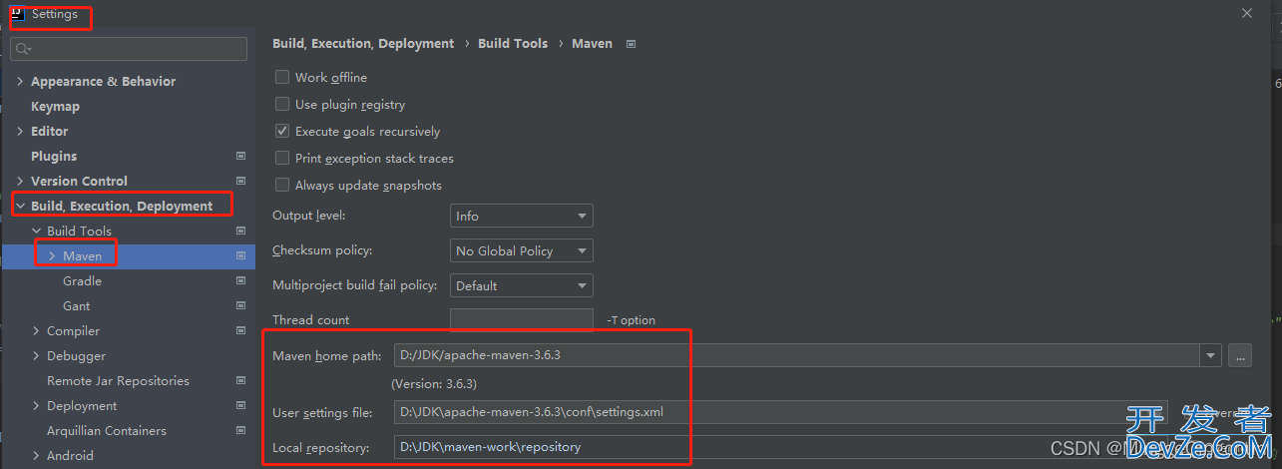Click the search magnifier icon in Settings

pyautogui.click(x=22, y=49)
